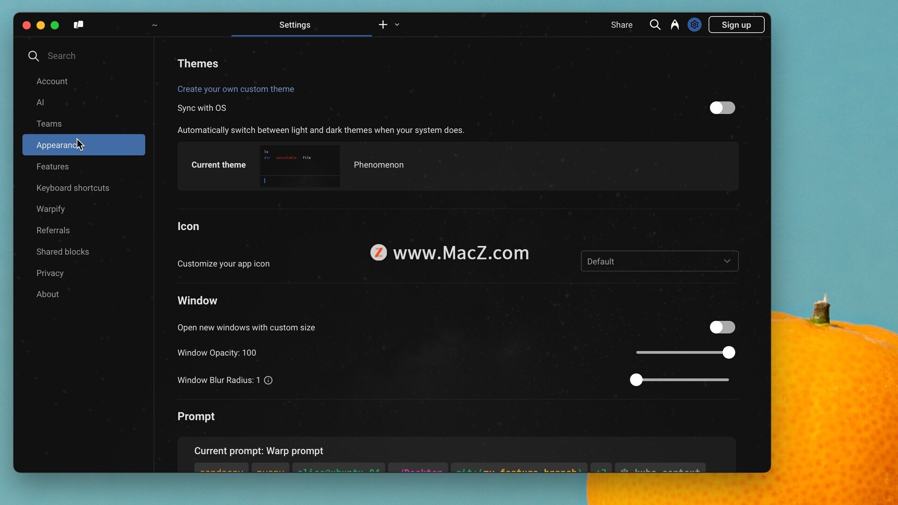This screenshot has width=898, height=505.
Task: Select the home directory tab
Action: [x=155, y=25]
